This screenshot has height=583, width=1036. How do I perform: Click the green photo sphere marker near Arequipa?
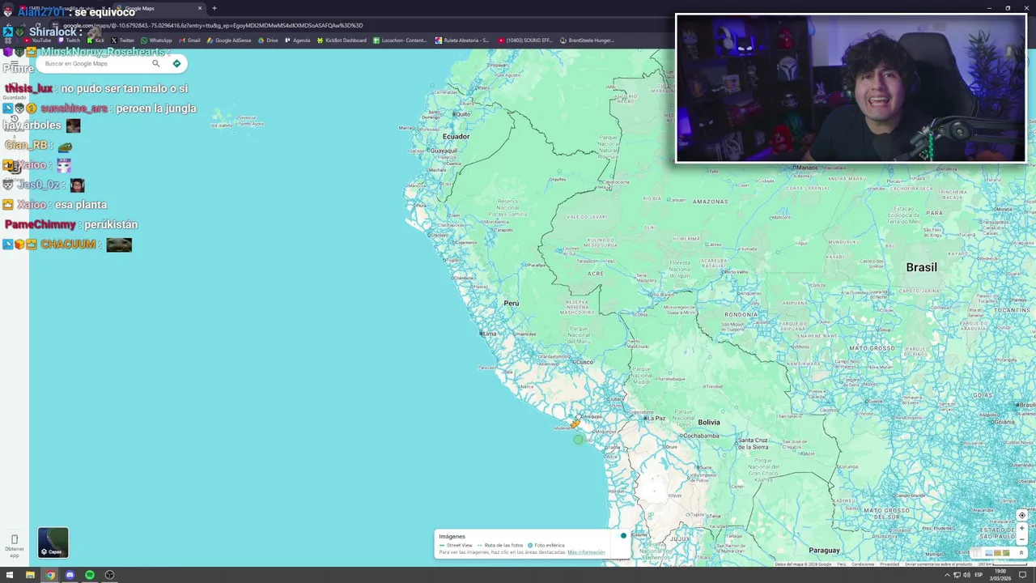578,440
